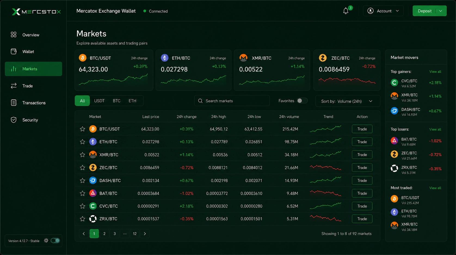Click BAT/BTC icon in Top losers
The width and height of the screenshot is (456, 255).
click(394, 141)
